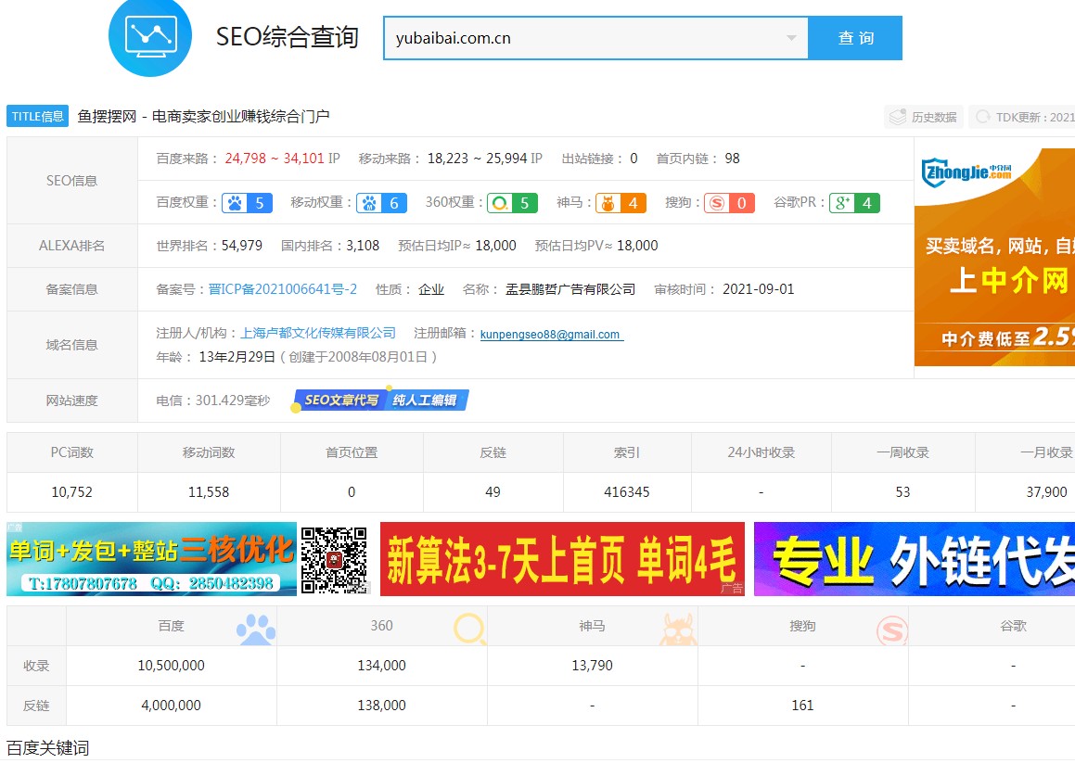Open the 历史数据 button
Image resolution: width=1075 pixels, height=776 pixels.
pyautogui.click(x=924, y=117)
